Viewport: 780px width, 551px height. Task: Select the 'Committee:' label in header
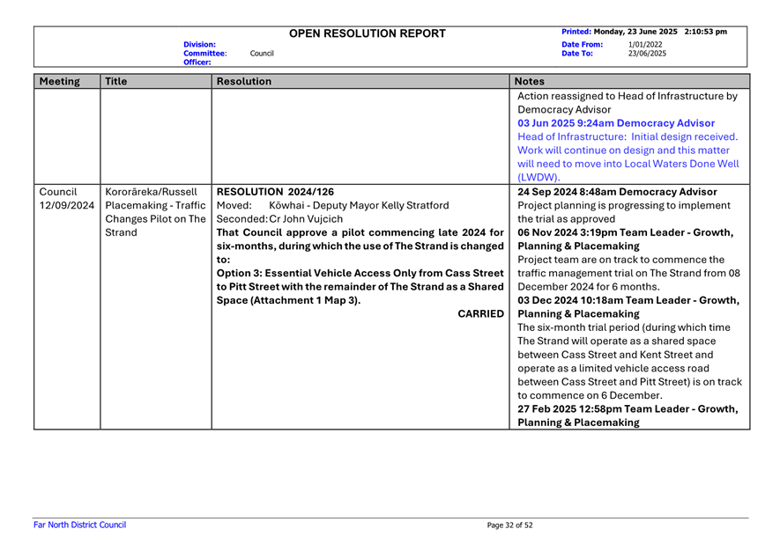[x=205, y=53]
